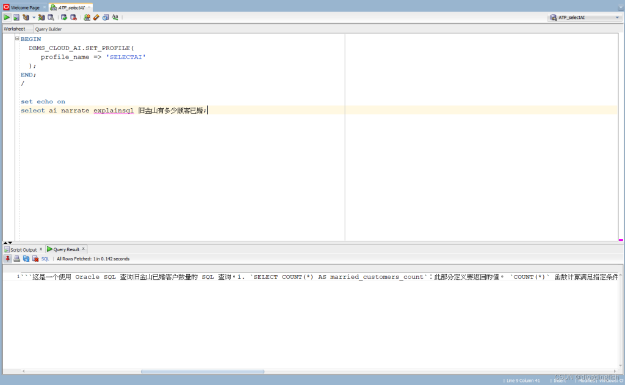
Task: Close the ATP_selectAI tab
Action: (89, 7)
